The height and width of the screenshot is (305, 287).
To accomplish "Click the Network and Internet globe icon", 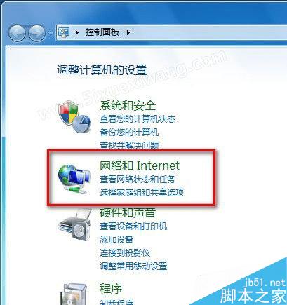I will [x=74, y=179].
